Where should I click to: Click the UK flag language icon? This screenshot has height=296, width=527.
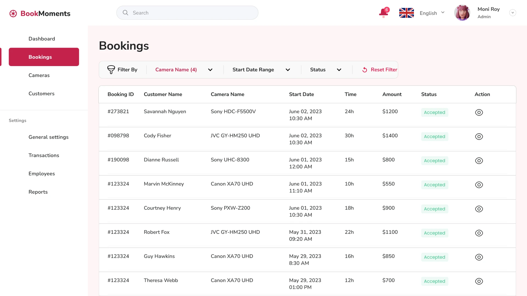407,13
